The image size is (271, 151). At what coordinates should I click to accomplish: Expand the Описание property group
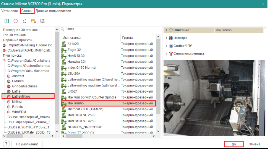point(166,30)
